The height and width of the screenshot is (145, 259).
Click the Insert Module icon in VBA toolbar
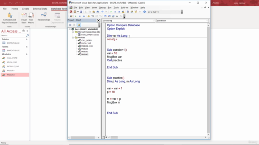pos(75,12)
